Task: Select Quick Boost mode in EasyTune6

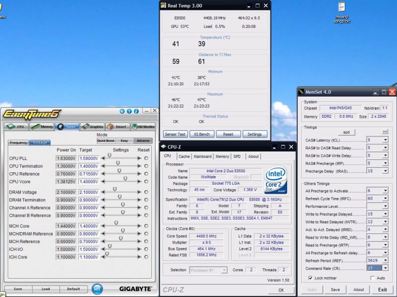Action: [x=106, y=141]
